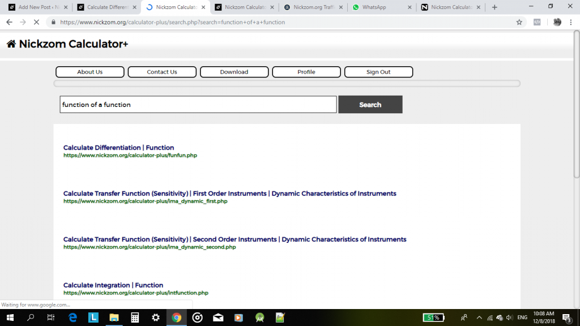Open a new browser tab
580x326 pixels.
point(494,7)
